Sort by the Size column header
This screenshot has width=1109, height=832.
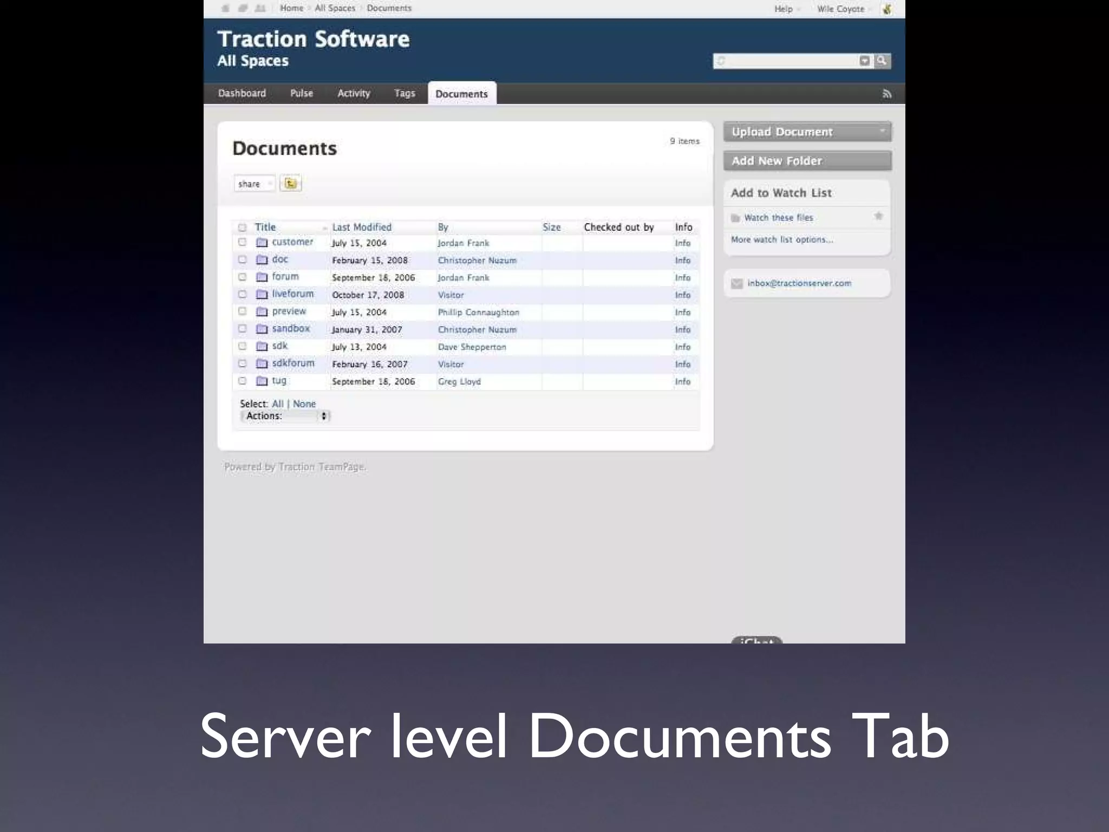tap(552, 227)
